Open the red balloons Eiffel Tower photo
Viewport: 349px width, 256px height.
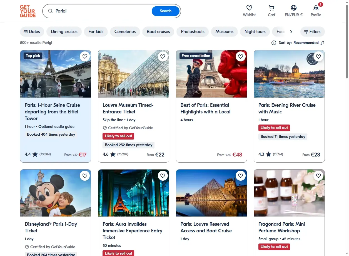coord(211,74)
